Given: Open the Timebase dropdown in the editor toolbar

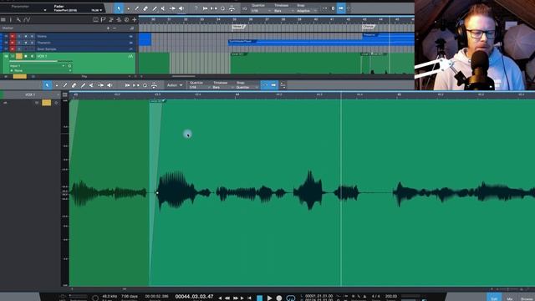Looking at the screenshot, I should click(x=223, y=87).
